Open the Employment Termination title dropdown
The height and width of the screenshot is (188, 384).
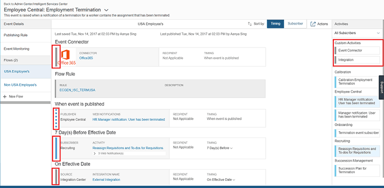(106, 10)
